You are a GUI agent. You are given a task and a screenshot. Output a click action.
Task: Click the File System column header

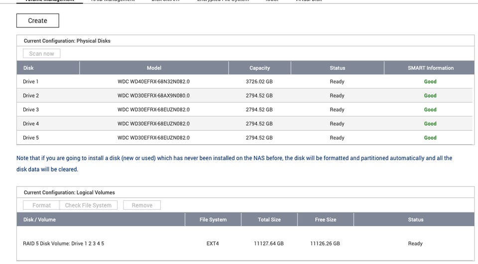[213, 219]
